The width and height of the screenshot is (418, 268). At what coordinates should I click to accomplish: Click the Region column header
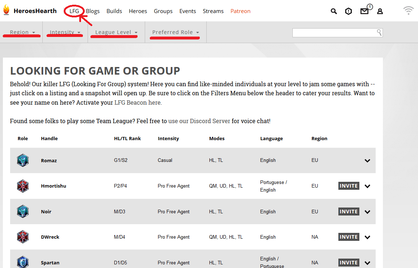coord(319,138)
